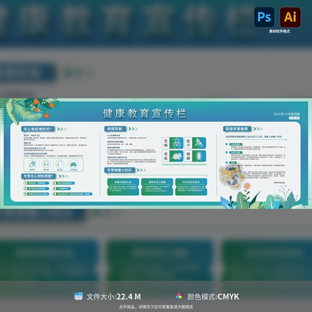Click the 文件大小:22.4 M label
312x312 pixels.
(114, 297)
